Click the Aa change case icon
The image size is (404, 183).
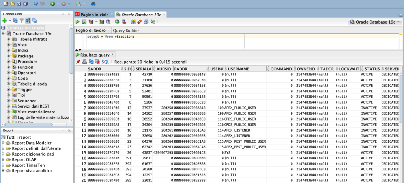click(153, 22)
